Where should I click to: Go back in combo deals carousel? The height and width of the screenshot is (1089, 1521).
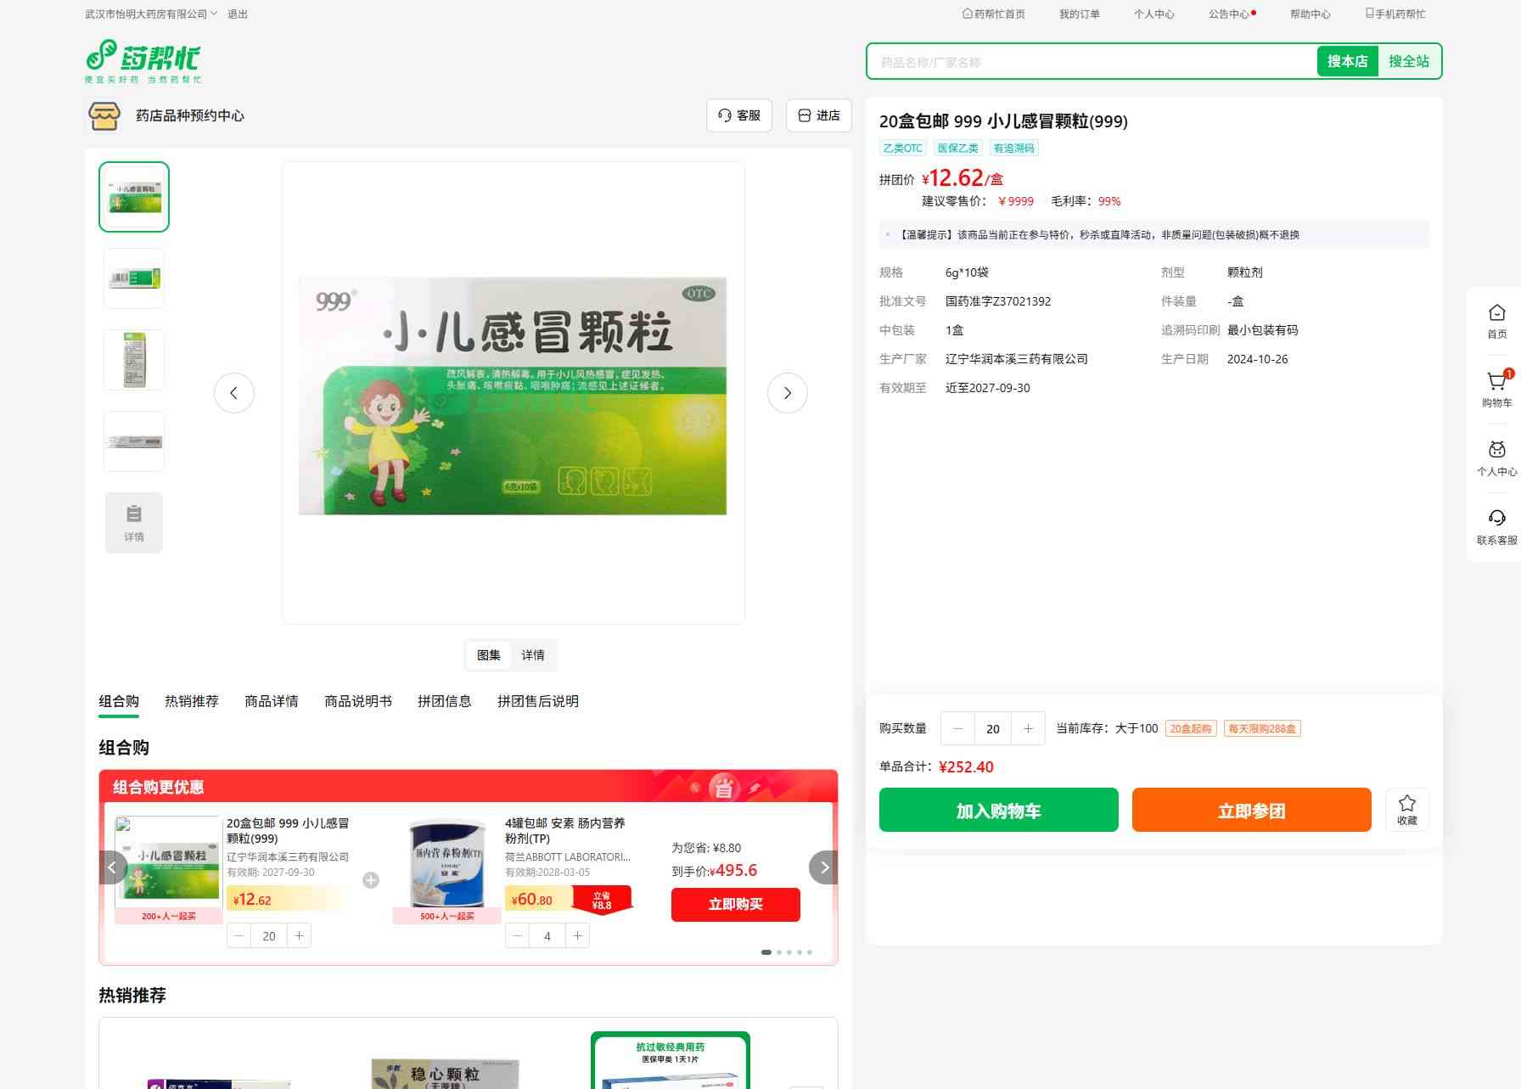tap(113, 867)
